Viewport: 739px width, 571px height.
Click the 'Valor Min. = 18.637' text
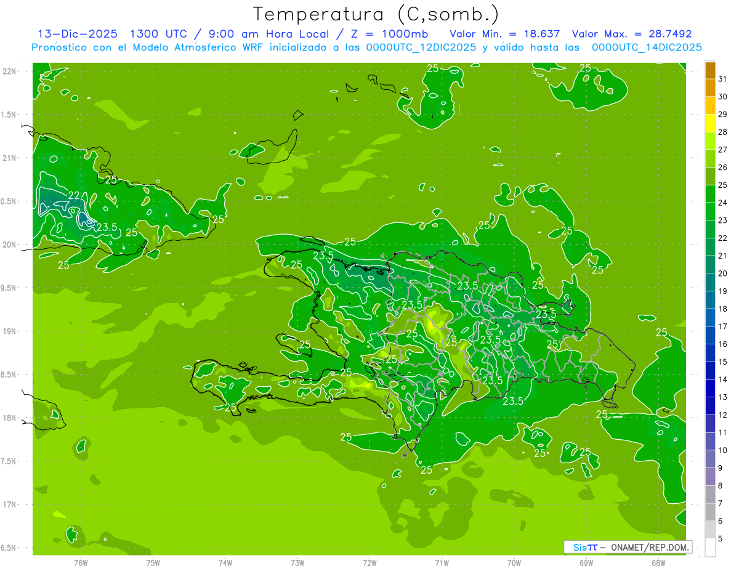point(505,34)
